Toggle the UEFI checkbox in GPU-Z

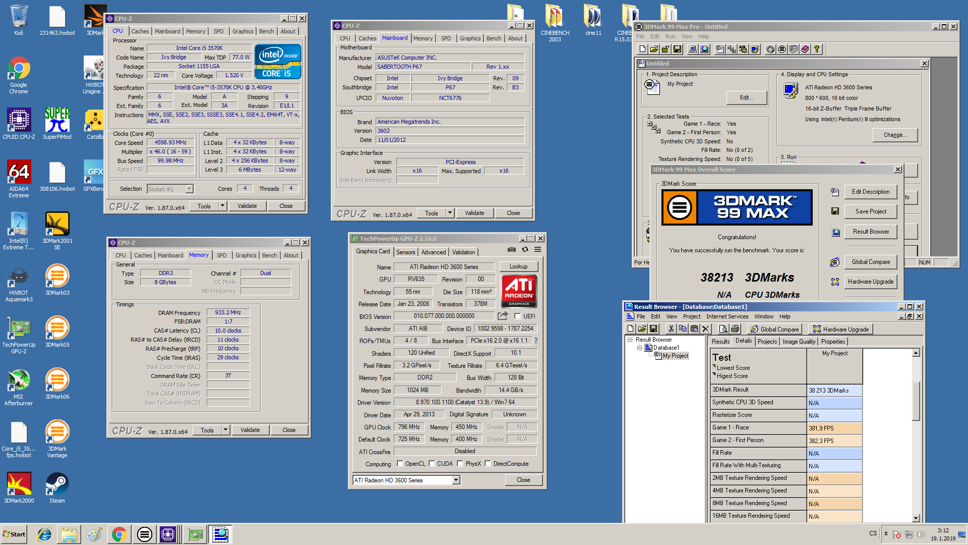tap(517, 316)
